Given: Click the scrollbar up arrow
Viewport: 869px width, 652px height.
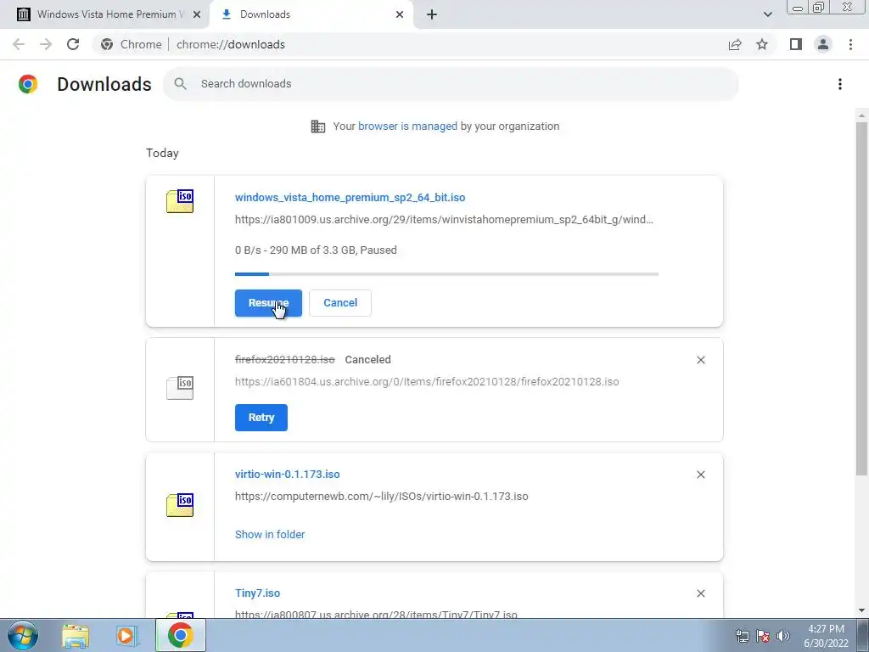Looking at the screenshot, I should click(x=861, y=115).
